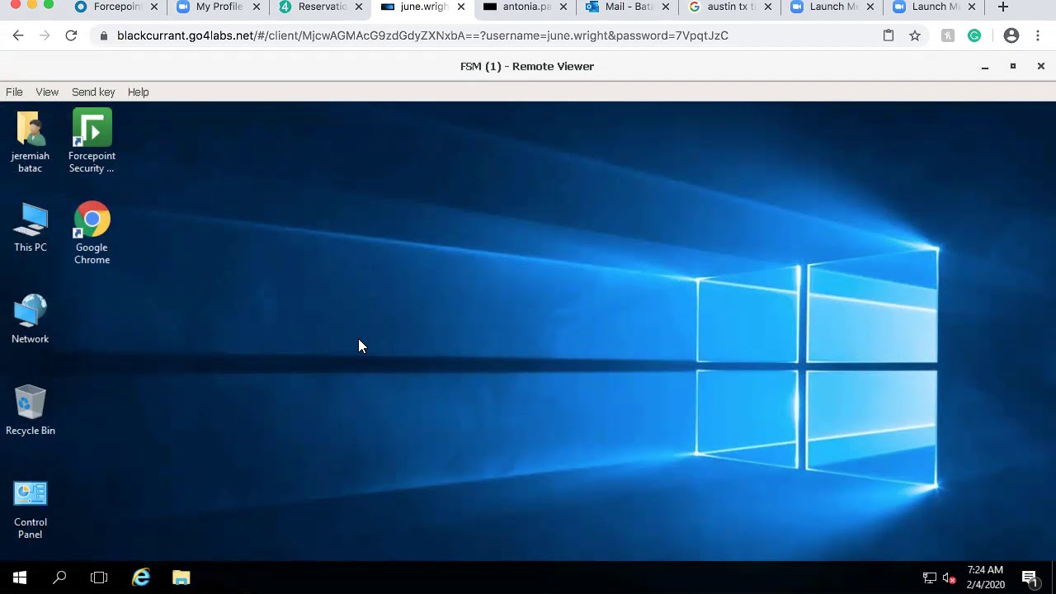The height and width of the screenshot is (594, 1056).
Task: Launch the Forcepoint Security desktop shortcut
Action: 92,141
